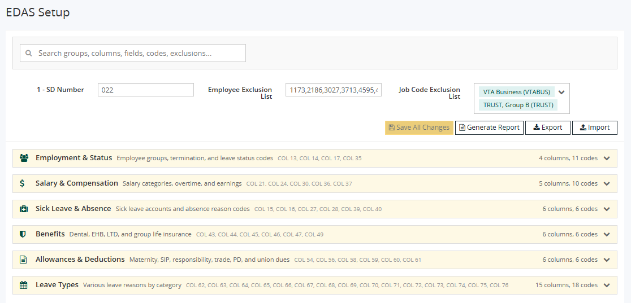The height and width of the screenshot is (303, 631).
Task: Expand the Leave Types section chevron
Action: click(607, 286)
